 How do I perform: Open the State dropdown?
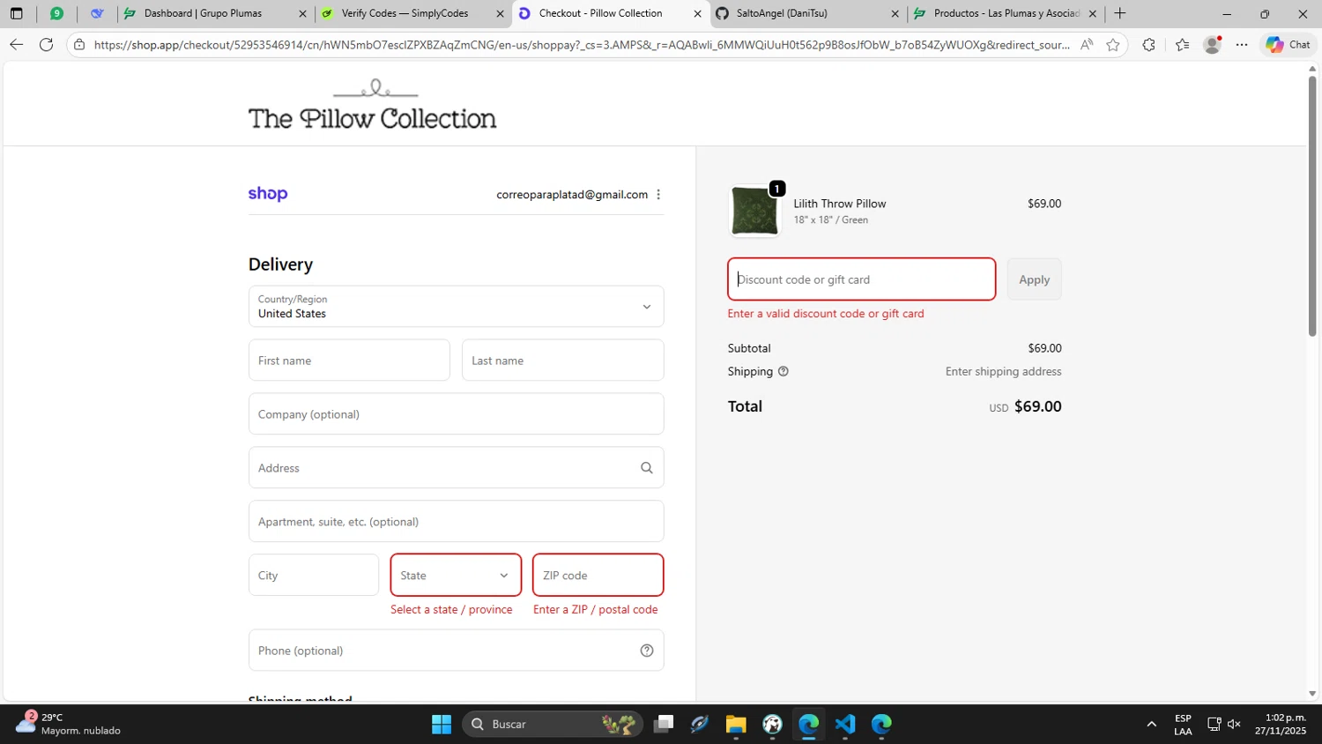pyautogui.click(x=456, y=576)
